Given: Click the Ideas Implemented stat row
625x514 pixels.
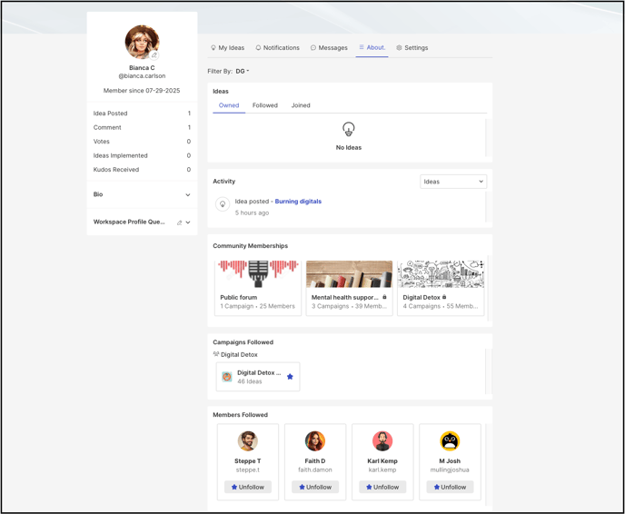Looking at the screenshot, I should tap(142, 155).
